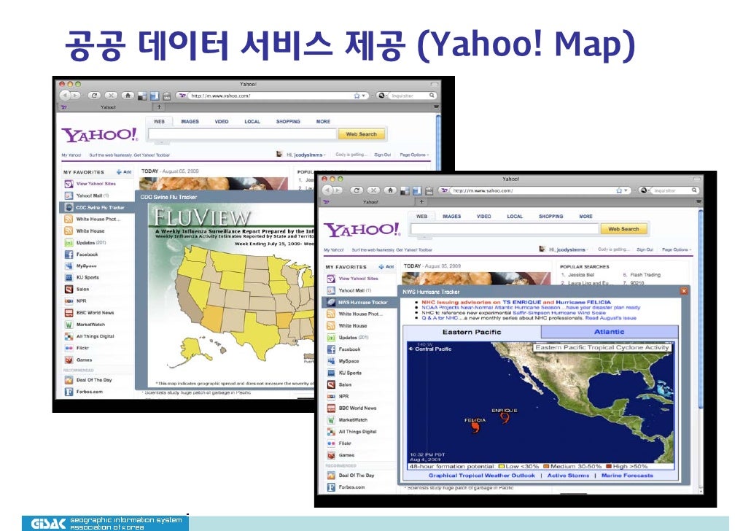The height and width of the screenshot is (531, 751).
Task: Open Deal Of The Day in front window
Action: pos(351,476)
